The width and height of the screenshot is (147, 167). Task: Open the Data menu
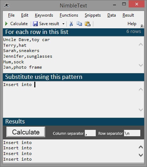point(112,15)
